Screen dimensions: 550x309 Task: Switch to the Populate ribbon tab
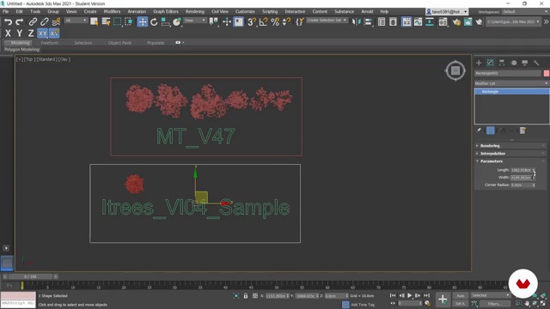[x=156, y=43]
